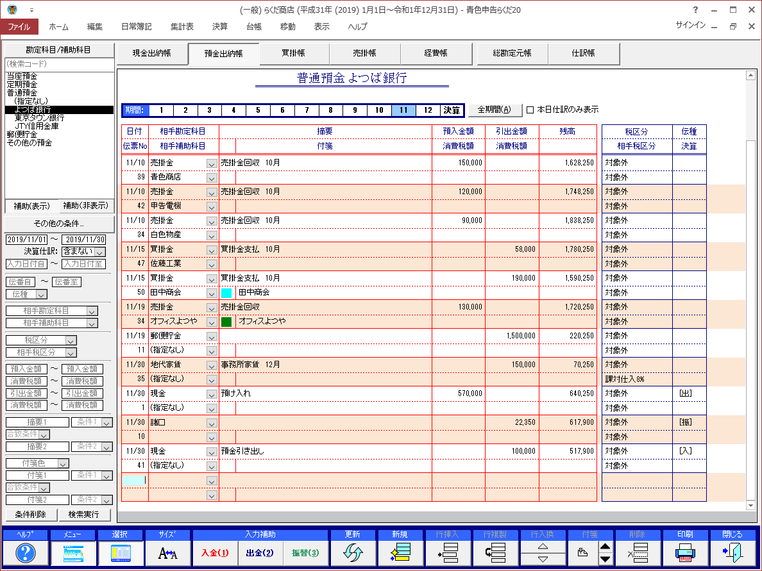
Task: Switch to 補助(表示) toggle
Action: [x=31, y=206]
